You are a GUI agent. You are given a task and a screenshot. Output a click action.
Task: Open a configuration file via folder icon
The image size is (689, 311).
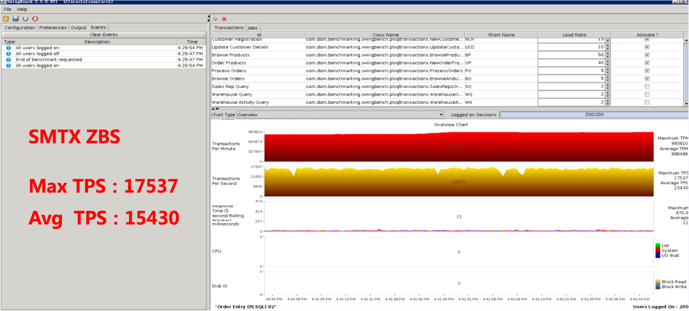tap(6, 19)
